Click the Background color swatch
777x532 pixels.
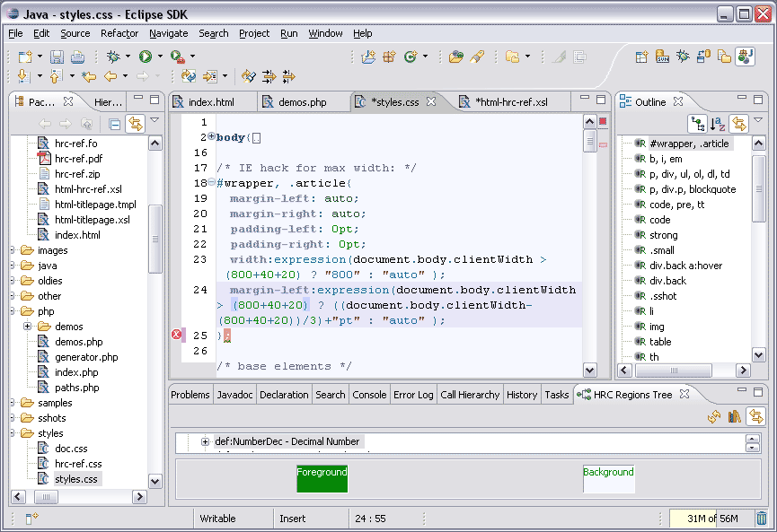click(608, 478)
